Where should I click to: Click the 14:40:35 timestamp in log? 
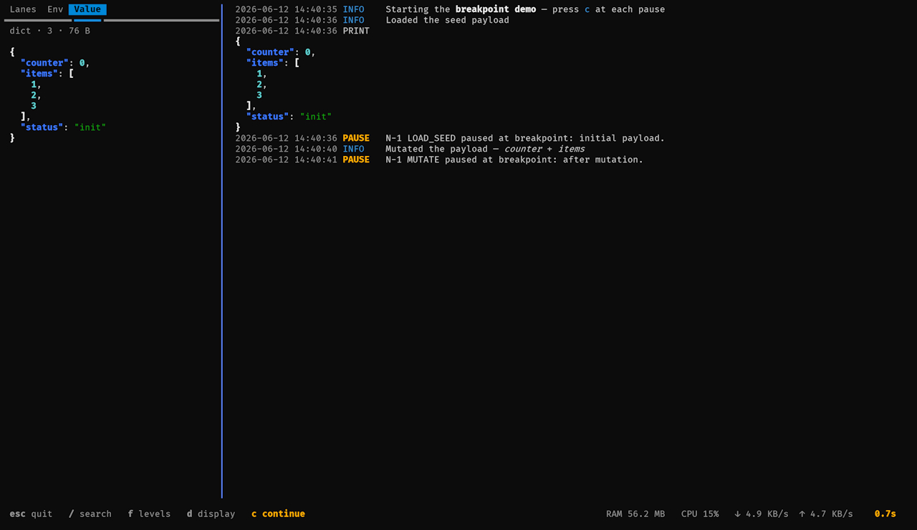click(316, 9)
